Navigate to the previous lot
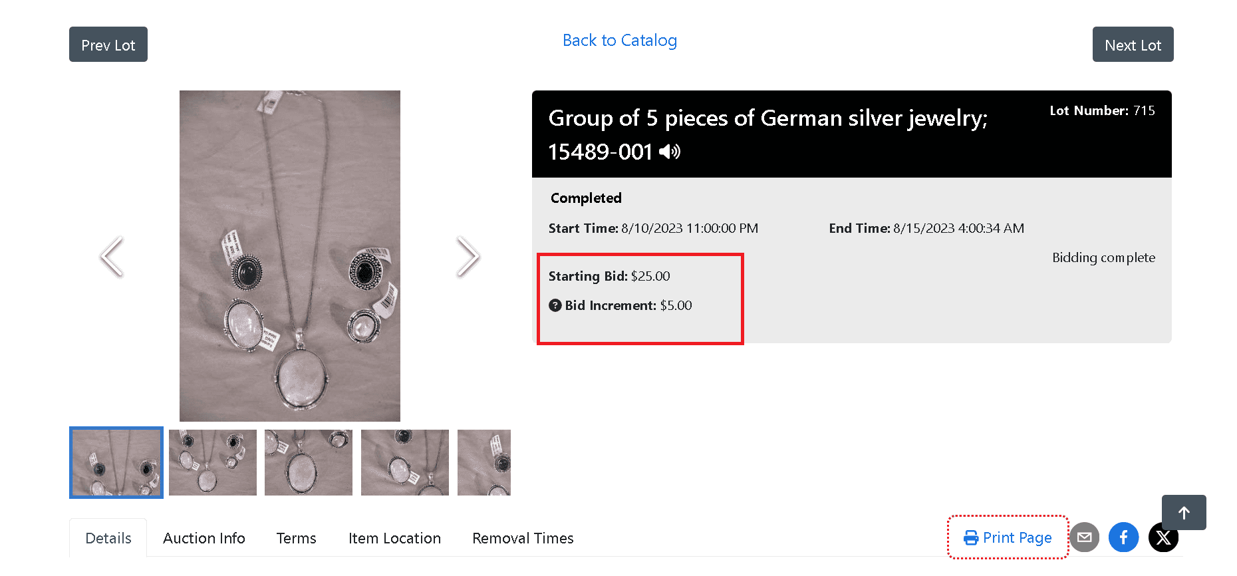This screenshot has width=1237, height=576. [x=108, y=44]
